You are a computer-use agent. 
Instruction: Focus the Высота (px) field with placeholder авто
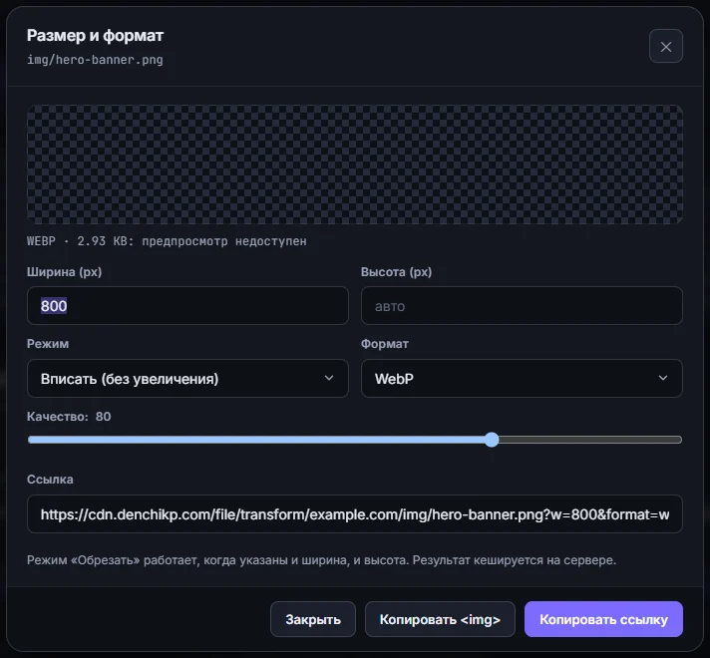click(522, 306)
